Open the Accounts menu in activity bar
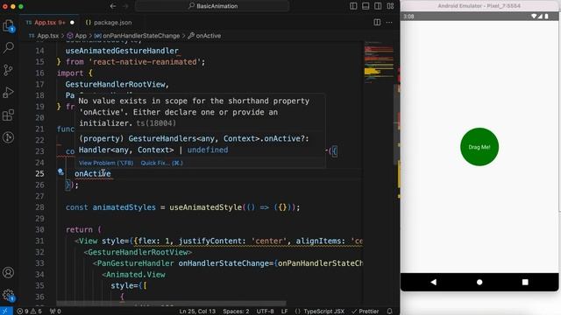 pyautogui.click(x=8, y=273)
